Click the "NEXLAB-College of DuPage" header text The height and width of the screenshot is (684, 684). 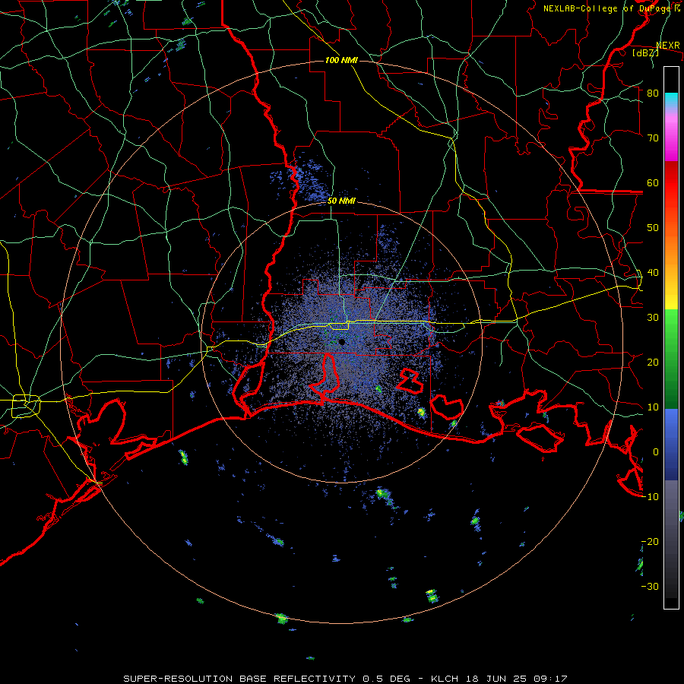606,8
